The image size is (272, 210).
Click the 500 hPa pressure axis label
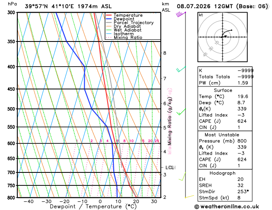(x=11, y=109)
